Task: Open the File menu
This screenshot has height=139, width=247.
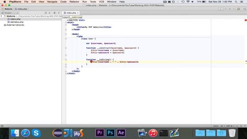Action: 26,2
